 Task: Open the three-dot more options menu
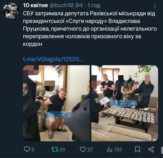[155, 6]
